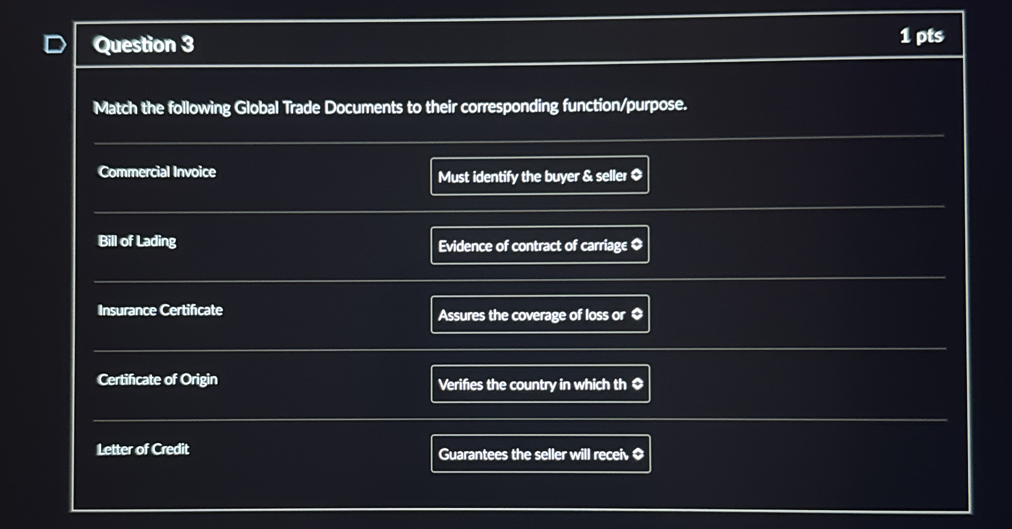This screenshot has width=1012, height=529.
Task: Click the chevron inside Guarantees the seller dropdown
Action: [x=638, y=453]
